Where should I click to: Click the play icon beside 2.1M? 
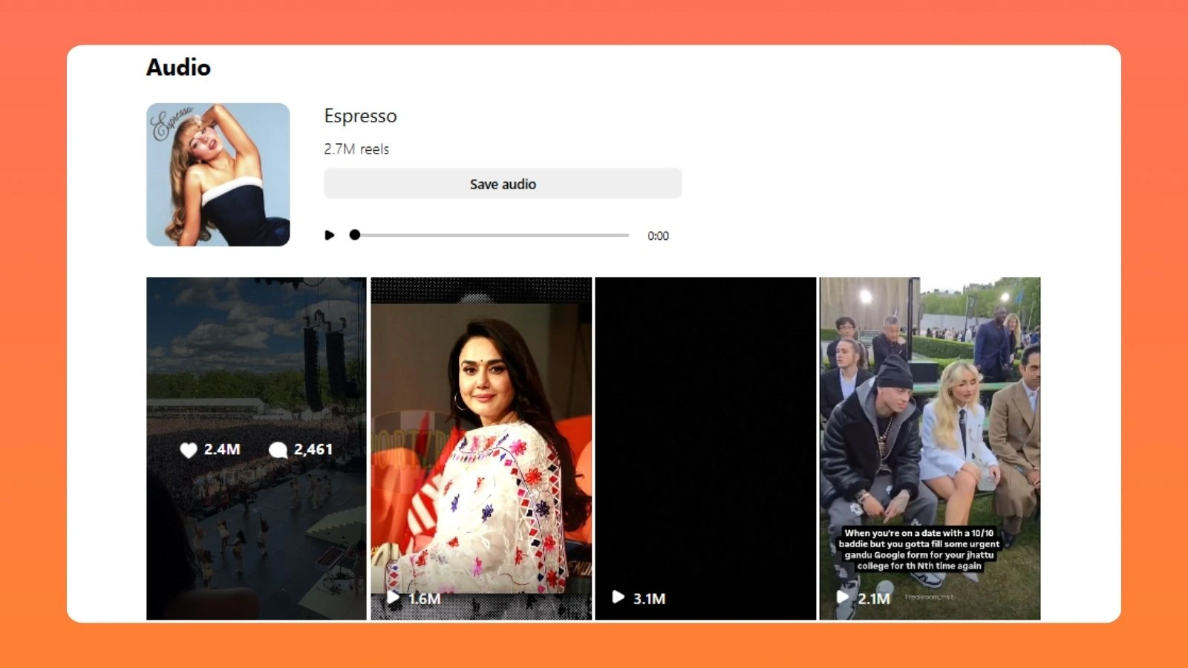coord(843,597)
